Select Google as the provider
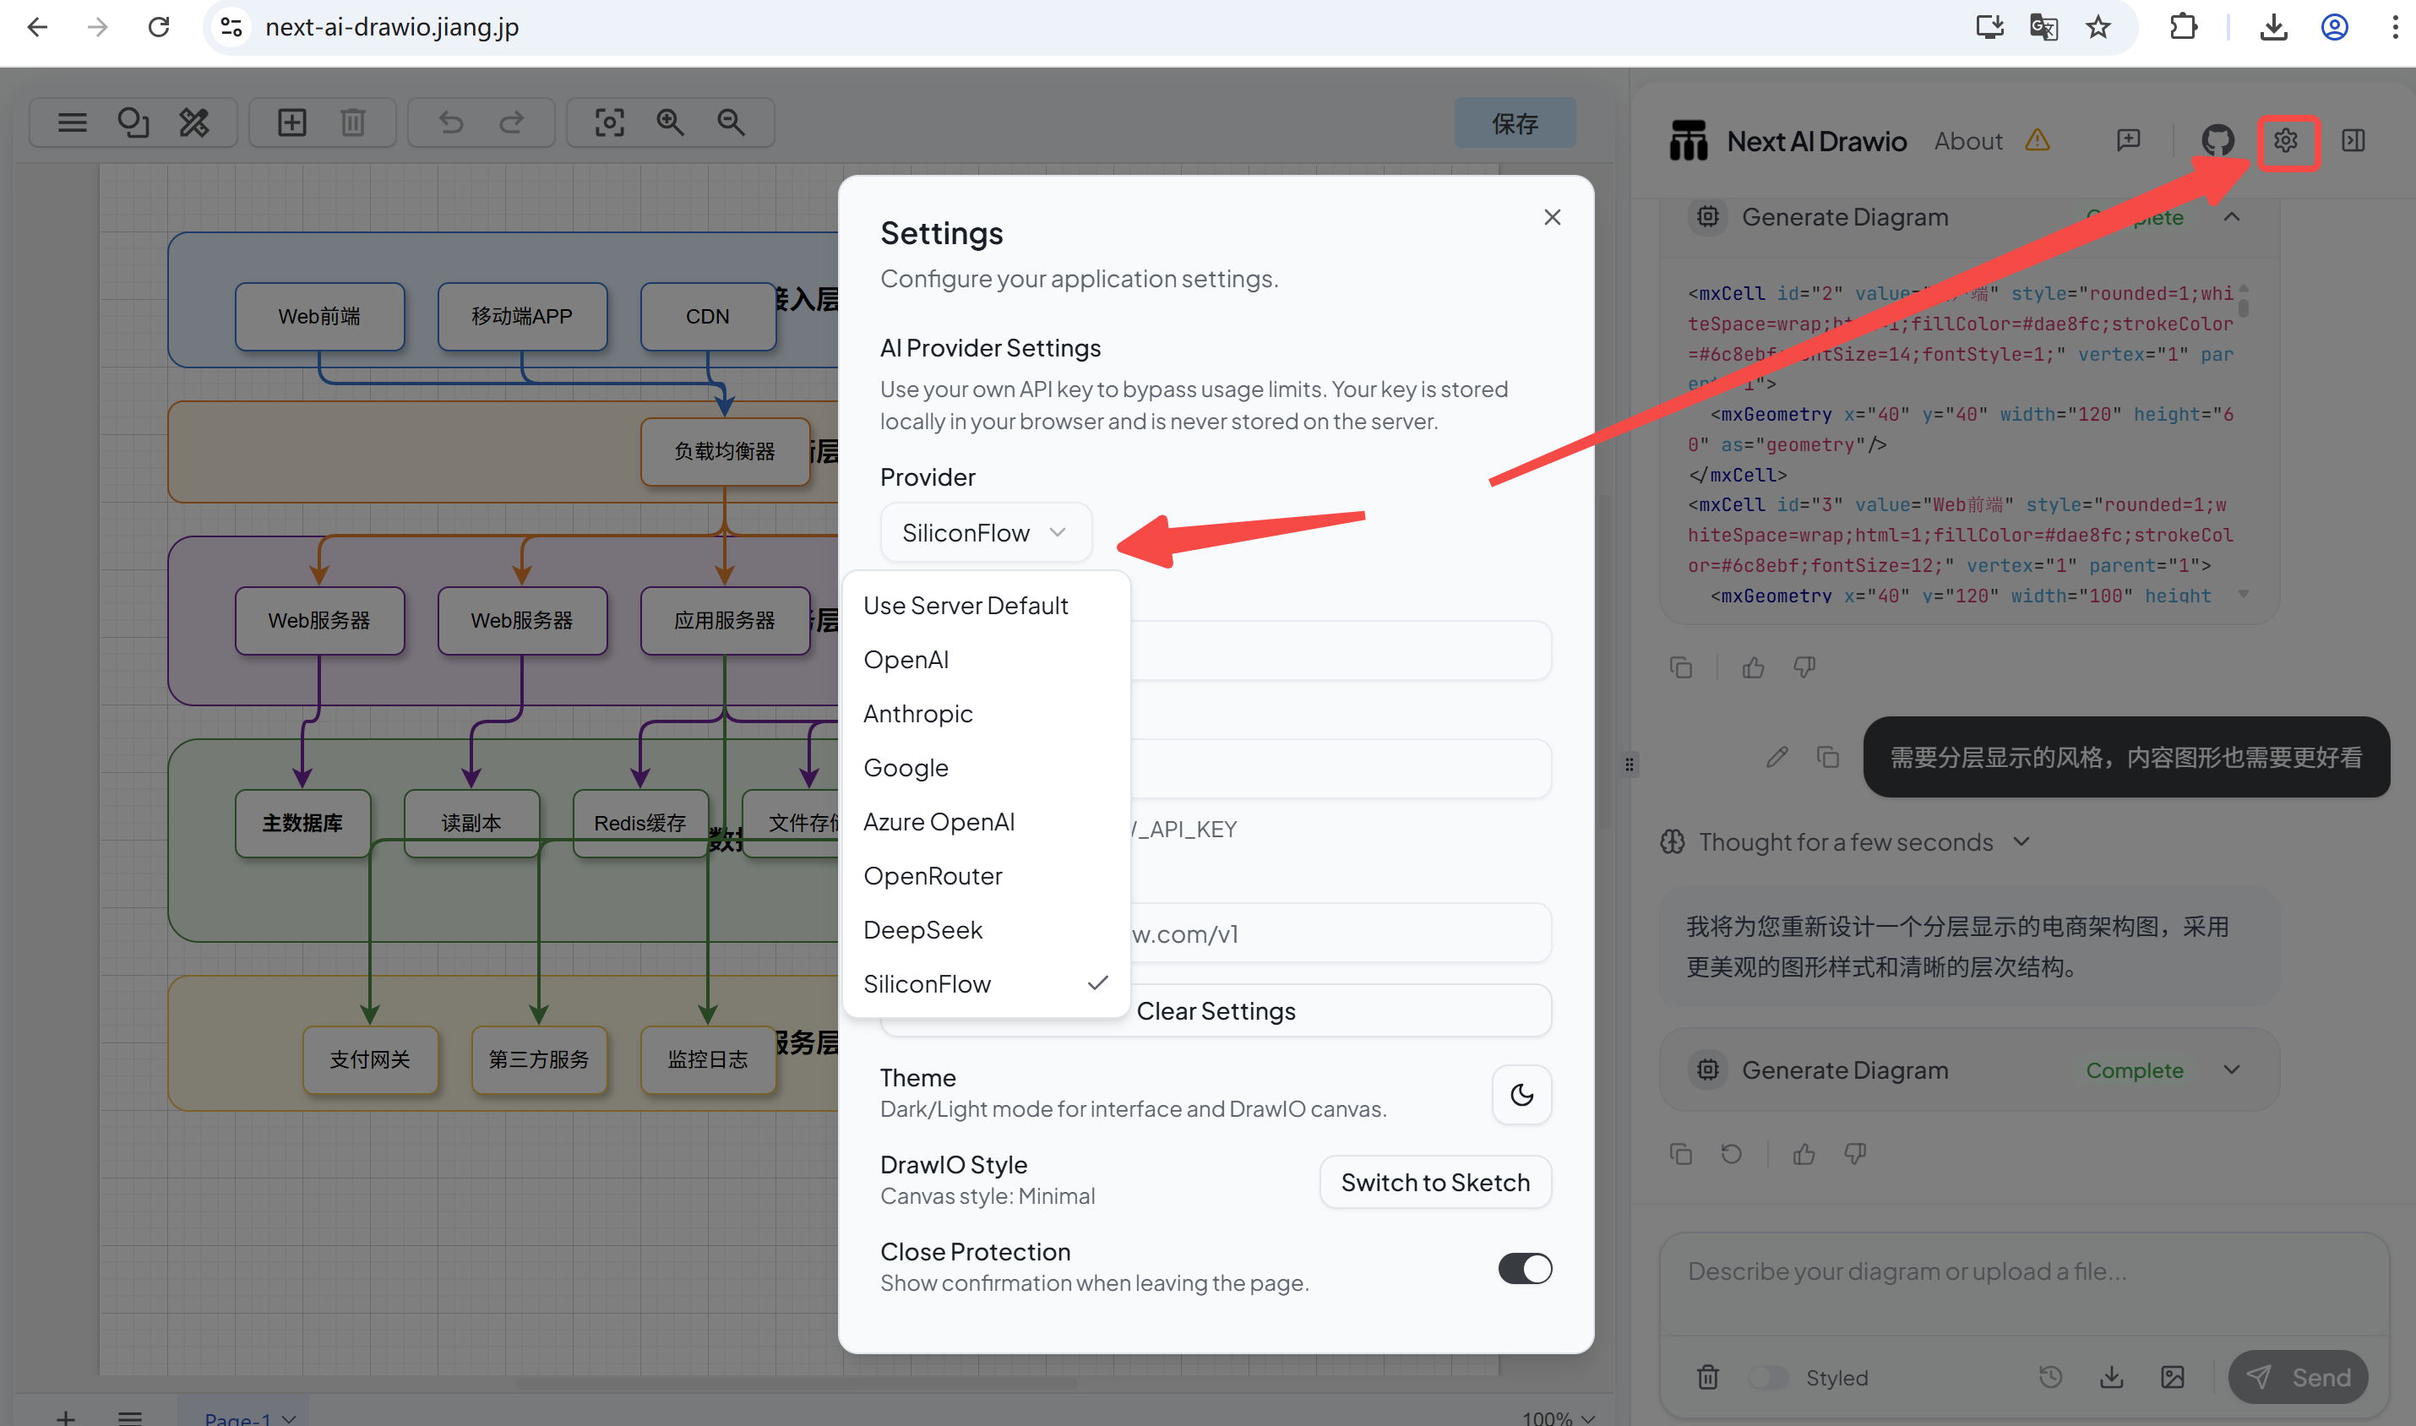The width and height of the screenshot is (2416, 1426). click(986, 768)
